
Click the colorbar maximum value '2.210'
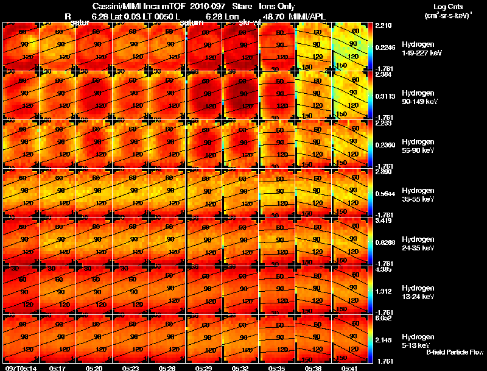click(384, 26)
